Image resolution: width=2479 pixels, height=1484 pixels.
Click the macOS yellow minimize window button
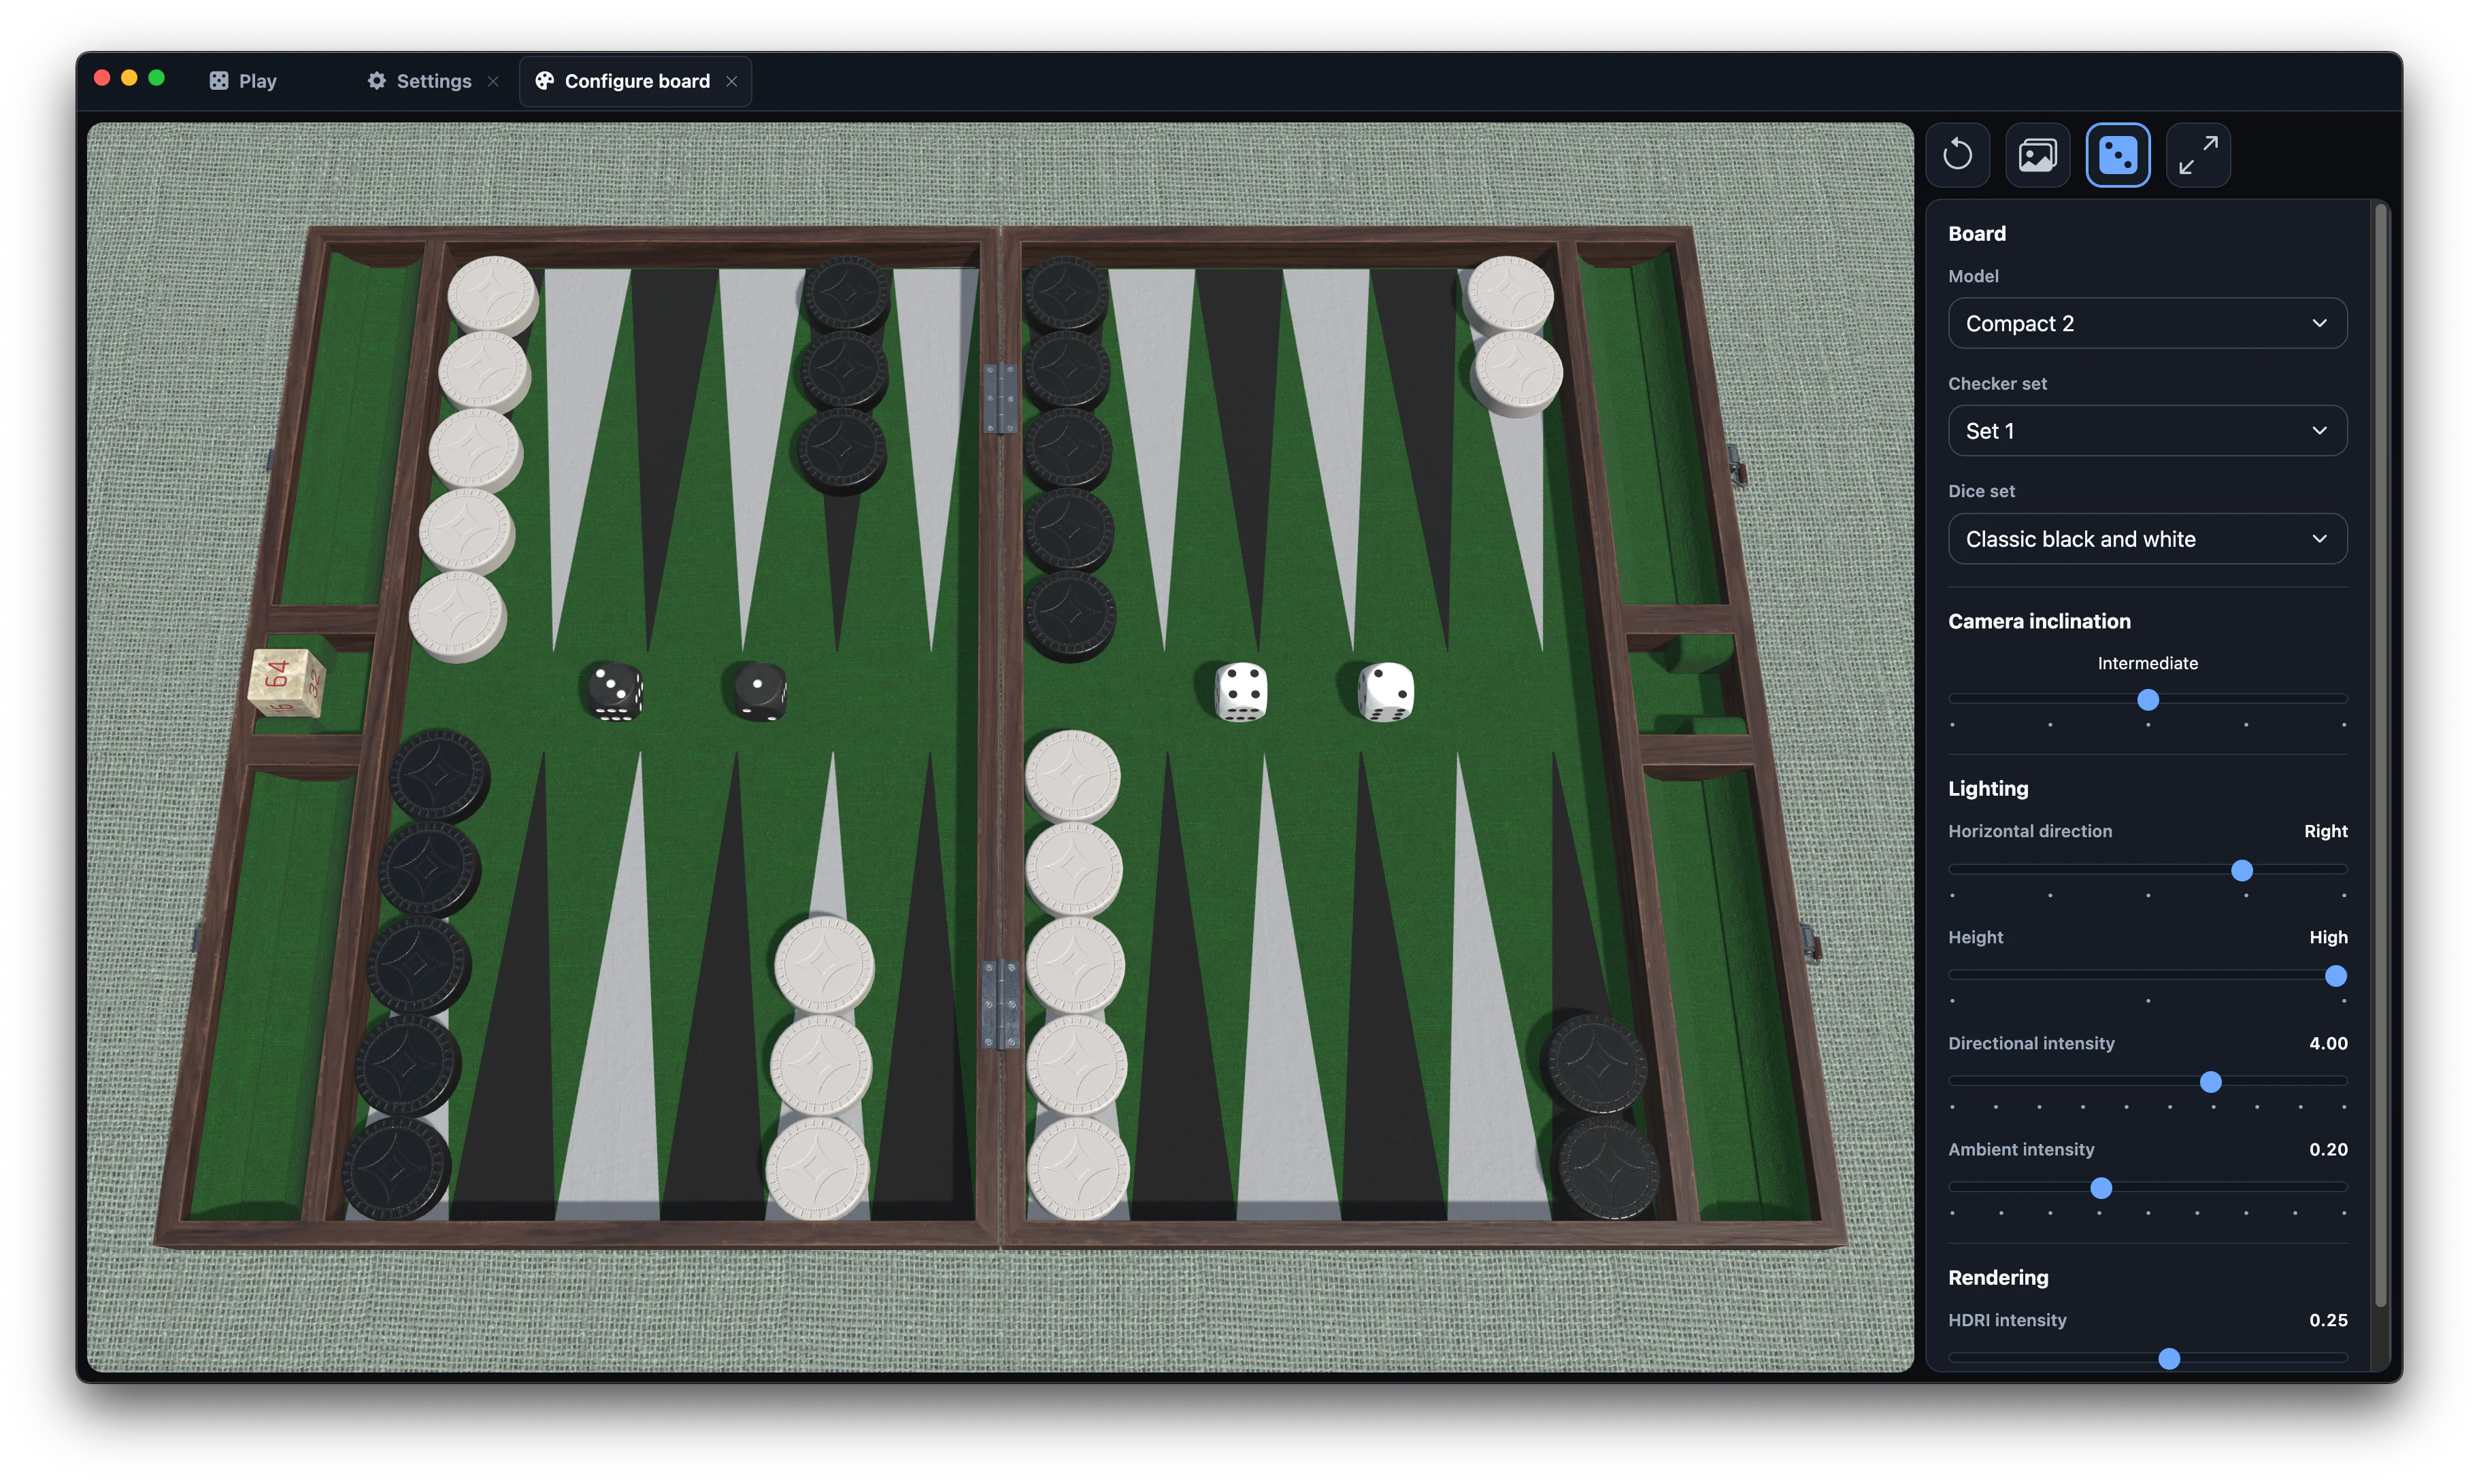[129, 78]
